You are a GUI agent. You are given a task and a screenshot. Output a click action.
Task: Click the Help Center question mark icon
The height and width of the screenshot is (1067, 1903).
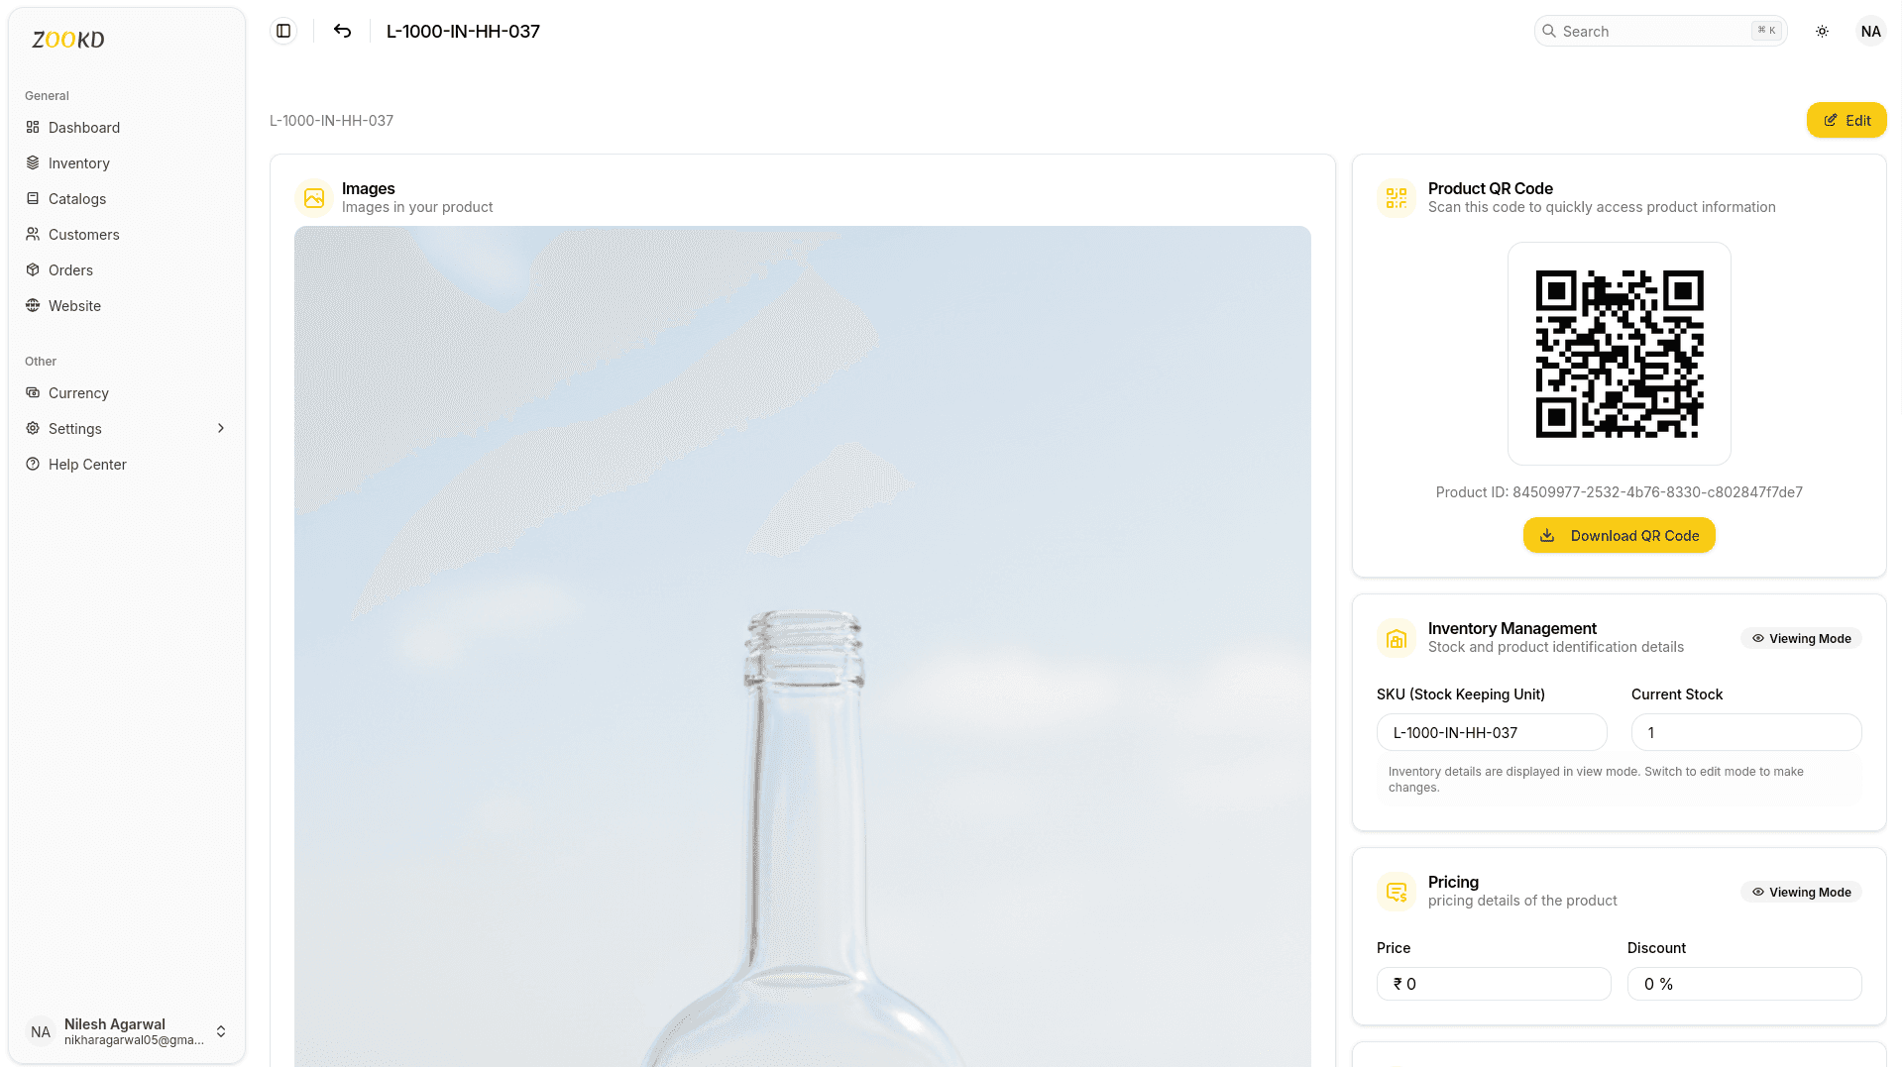[32, 464]
